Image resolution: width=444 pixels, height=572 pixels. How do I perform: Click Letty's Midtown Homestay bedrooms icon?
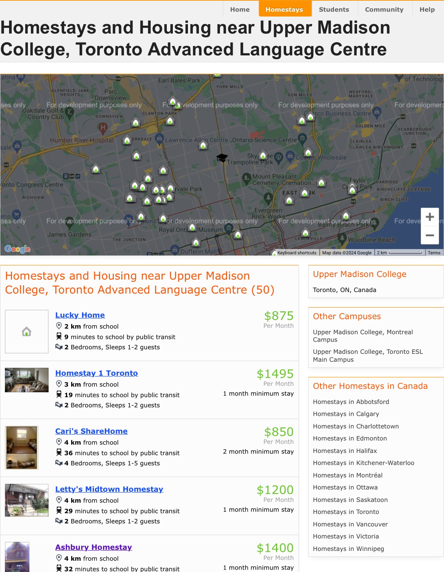click(59, 521)
